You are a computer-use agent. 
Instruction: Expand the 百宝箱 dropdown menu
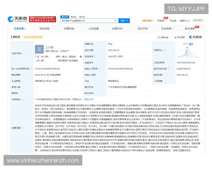[x=161, y=21]
